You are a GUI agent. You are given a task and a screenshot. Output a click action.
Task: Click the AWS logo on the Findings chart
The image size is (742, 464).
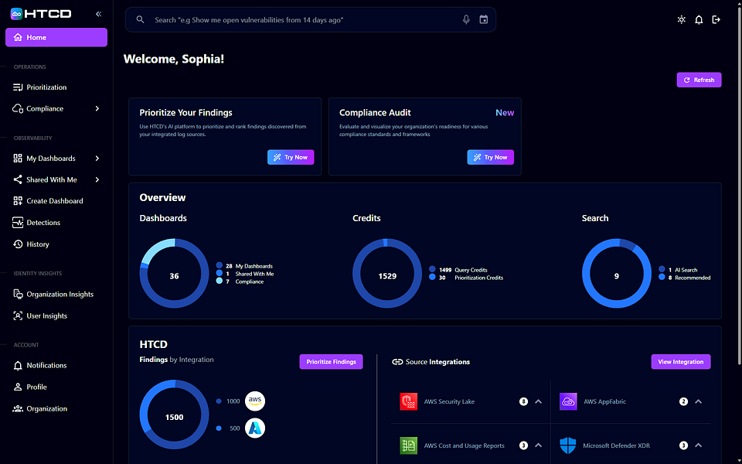click(x=255, y=401)
